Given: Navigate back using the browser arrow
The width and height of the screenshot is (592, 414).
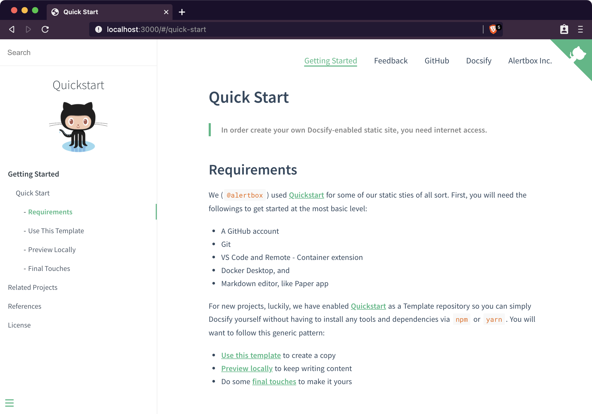Looking at the screenshot, I should coord(11,29).
